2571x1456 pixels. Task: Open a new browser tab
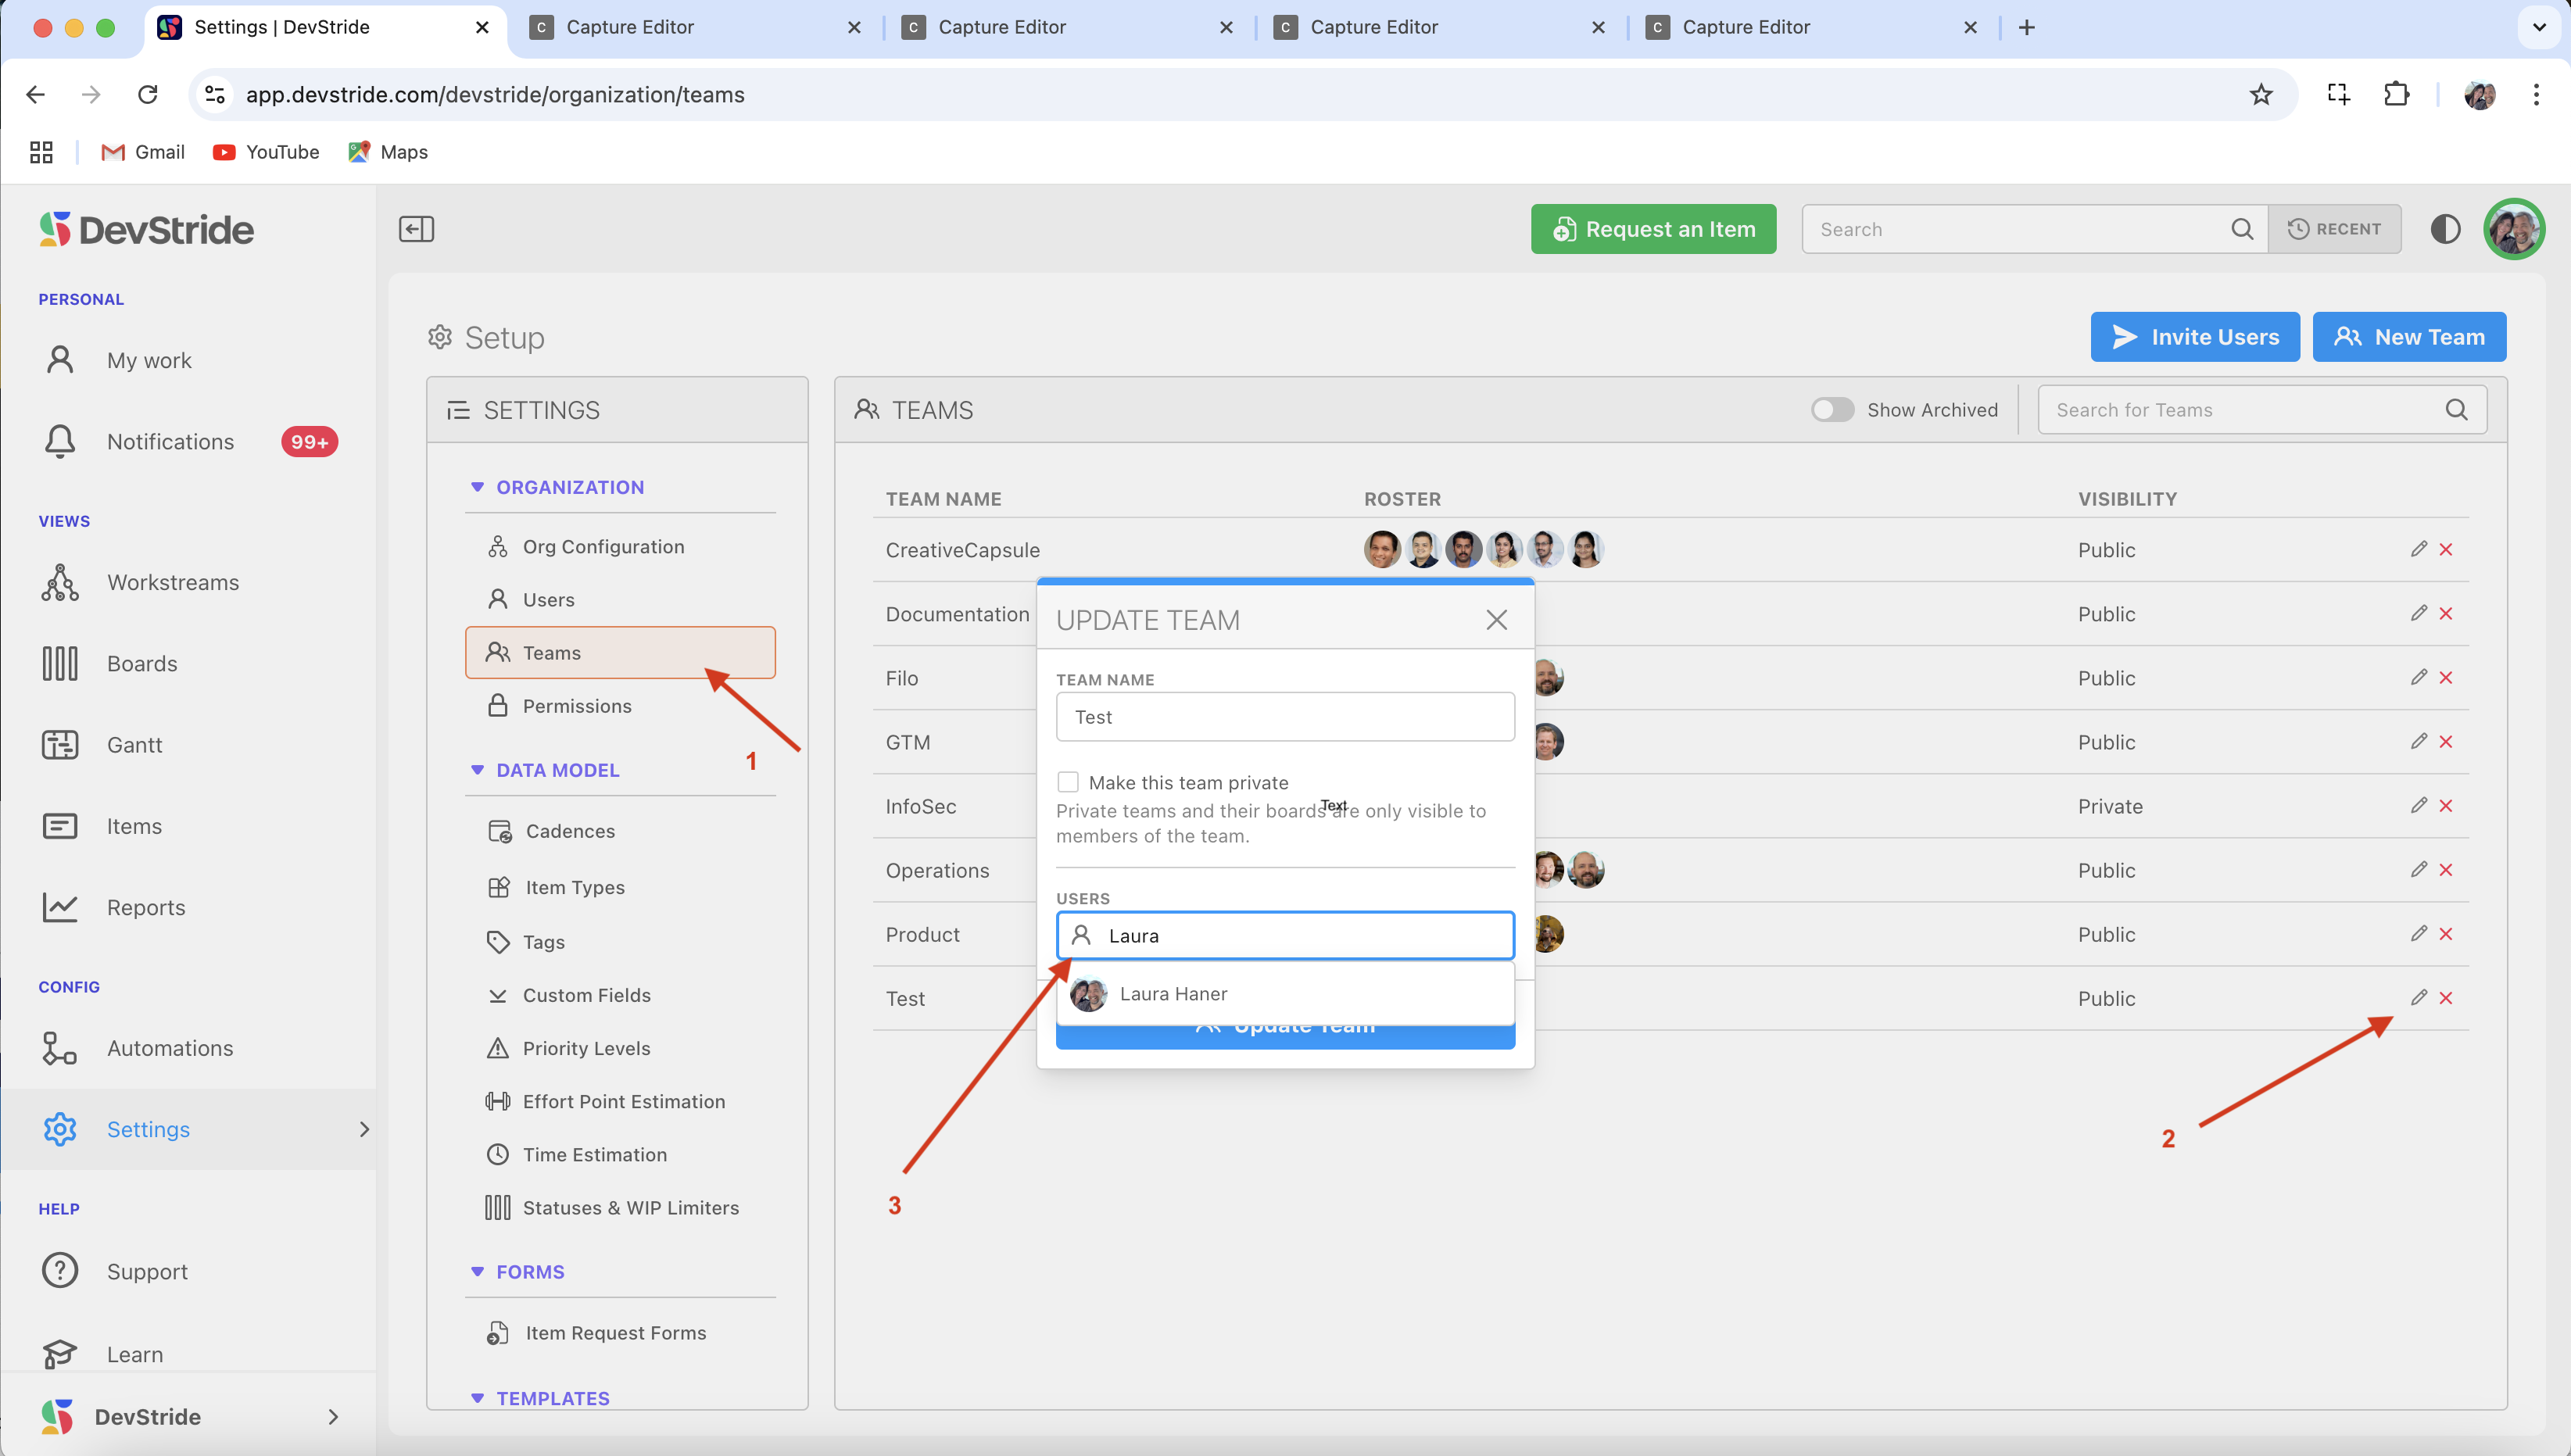2026,27
